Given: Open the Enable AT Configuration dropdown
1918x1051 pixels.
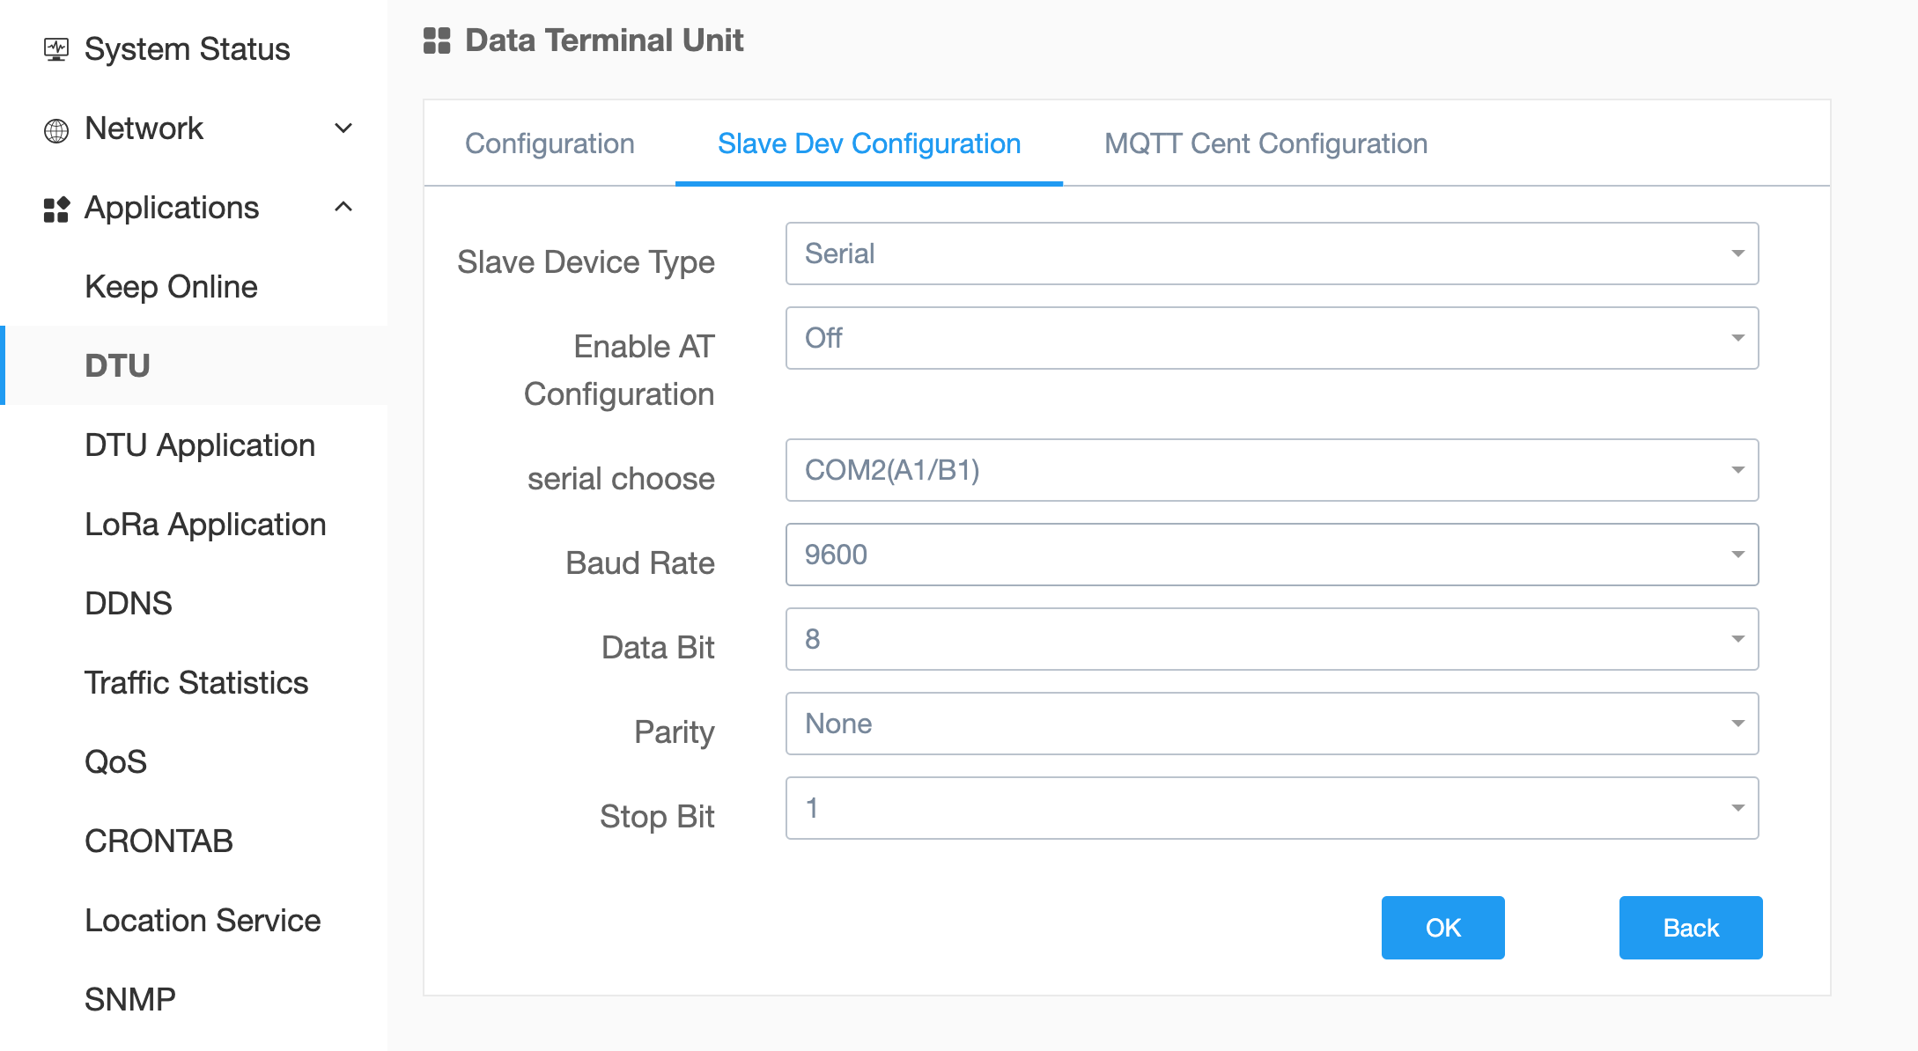Looking at the screenshot, I should pos(1272,338).
